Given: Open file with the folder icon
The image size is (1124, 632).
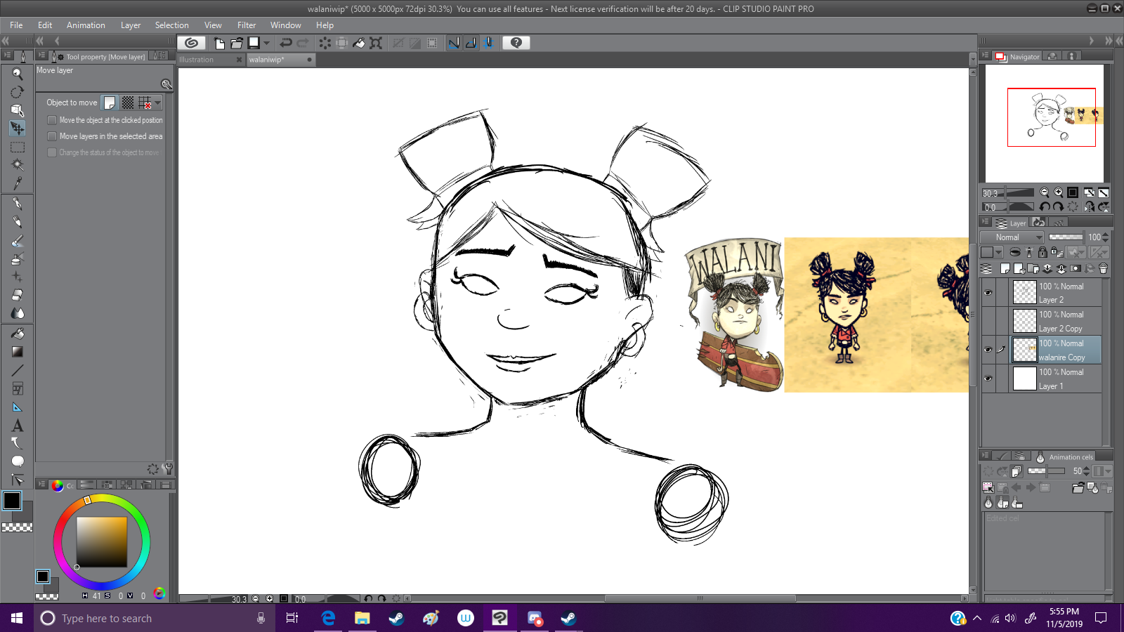Looking at the screenshot, I should click(x=237, y=43).
